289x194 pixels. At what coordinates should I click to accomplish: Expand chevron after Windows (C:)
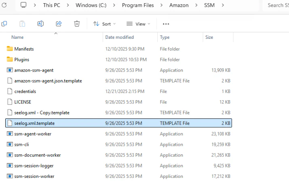coord(114,5)
